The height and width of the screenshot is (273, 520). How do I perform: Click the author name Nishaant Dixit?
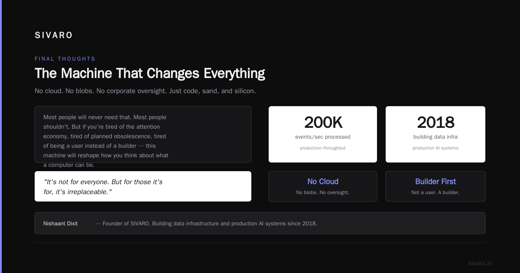click(x=61, y=224)
